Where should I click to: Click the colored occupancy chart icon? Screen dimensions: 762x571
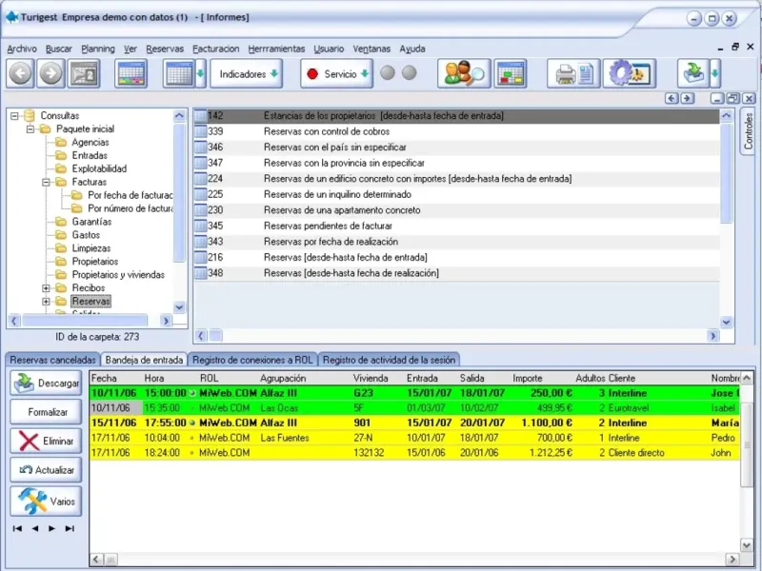pyautogui.click(x=511, y=73)
